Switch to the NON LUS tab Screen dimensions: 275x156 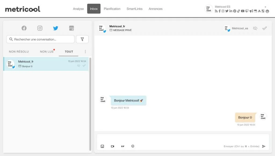click(47, 51)
